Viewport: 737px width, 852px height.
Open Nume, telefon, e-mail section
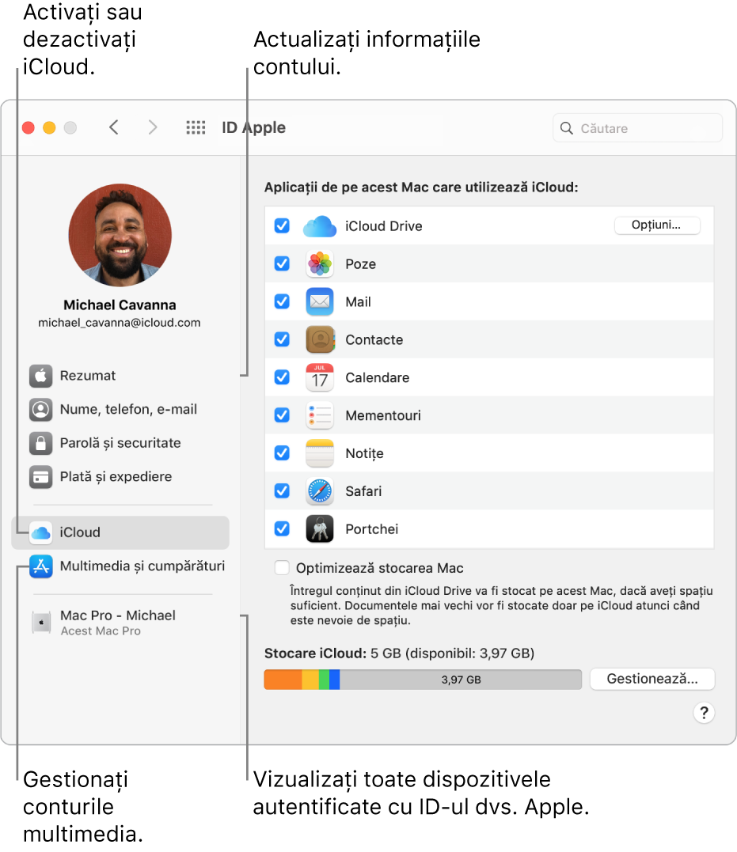[120, 409]
